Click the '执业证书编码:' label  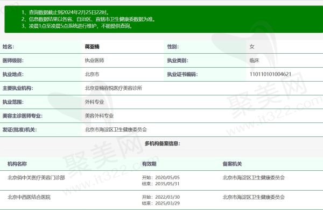pyautogui.click(x=182, y=74)
